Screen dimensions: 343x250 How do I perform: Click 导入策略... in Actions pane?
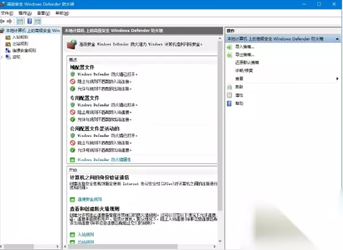[245, 47]
